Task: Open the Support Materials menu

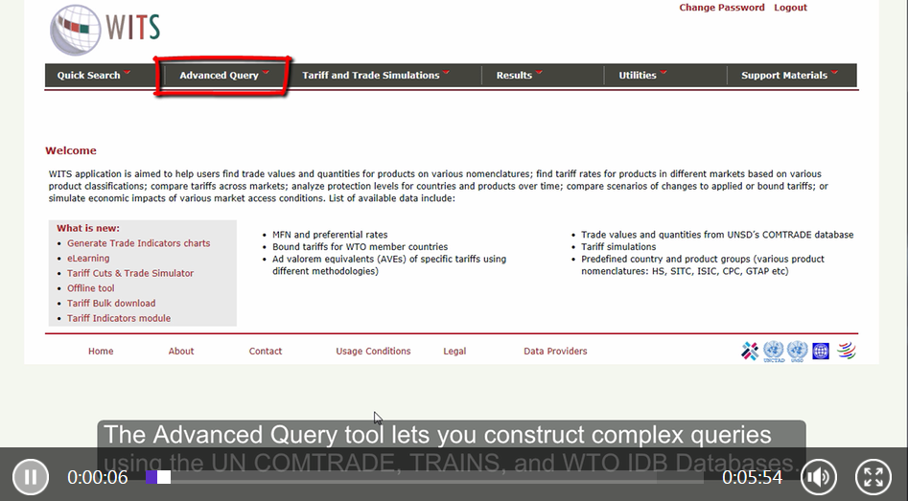Action: [x=789, y=76]
